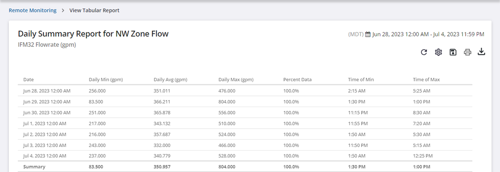Viewport: 500px width, 172px height.
Task: Print the report with printer icon
Action: (467, 52)
